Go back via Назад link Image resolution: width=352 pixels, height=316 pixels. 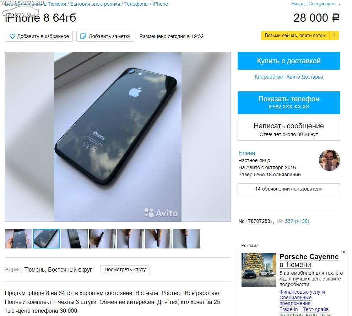coord(298,4)
